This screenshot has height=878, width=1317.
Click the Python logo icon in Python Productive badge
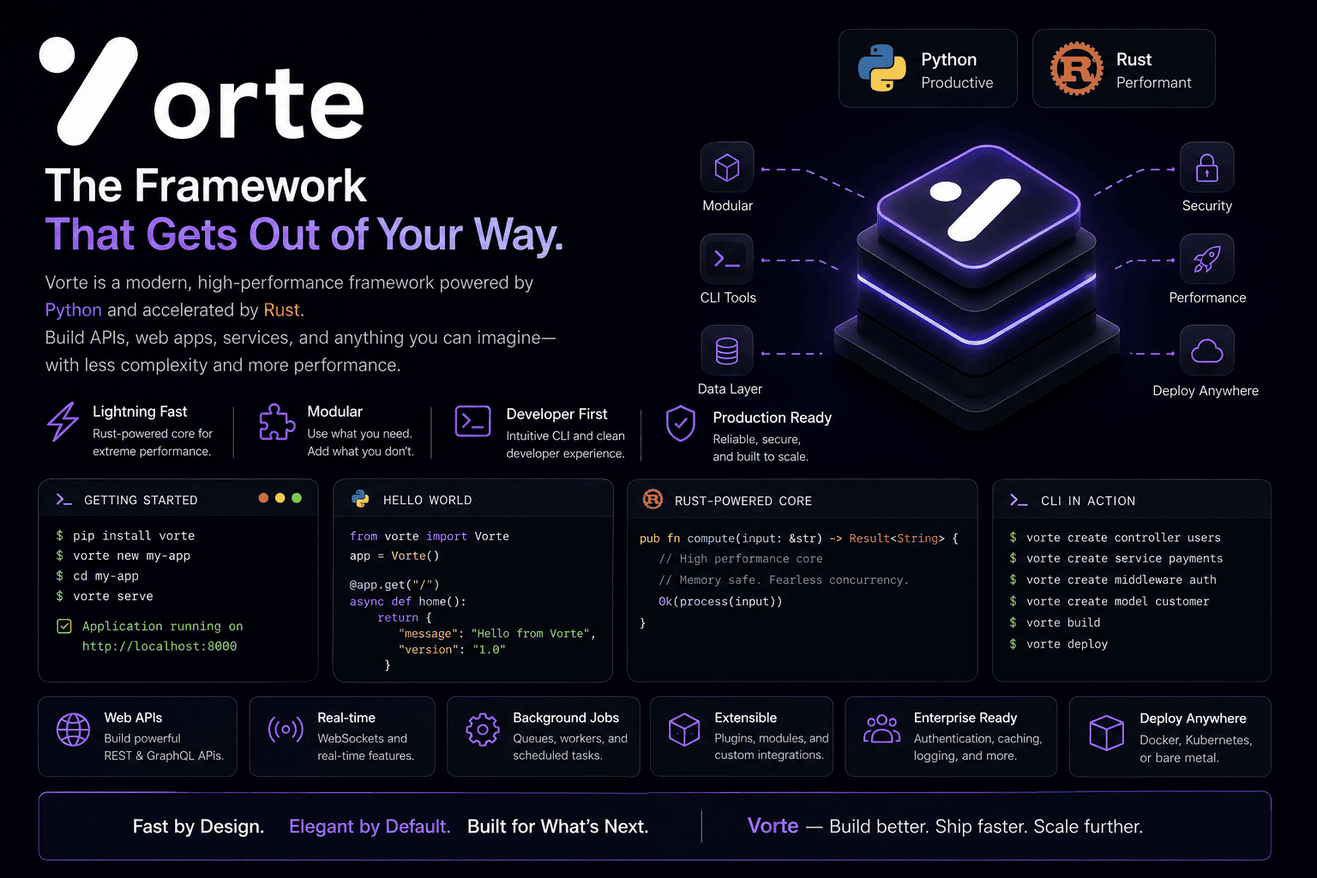click(882, 69)
